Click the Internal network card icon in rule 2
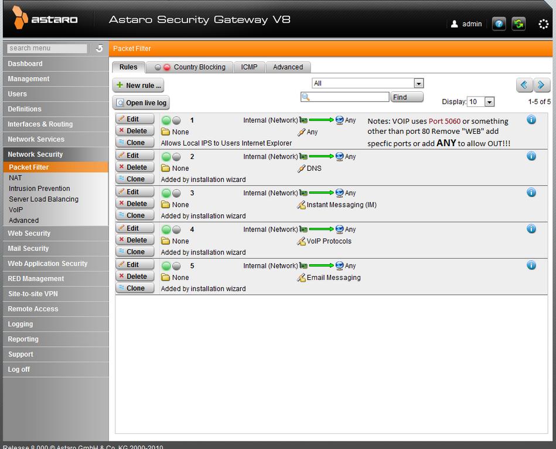The width and height of the screenshot is (556, 449). coord(303,156)
